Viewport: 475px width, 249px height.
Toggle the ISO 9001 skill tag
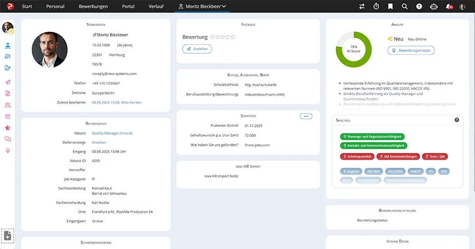point(373,171)
